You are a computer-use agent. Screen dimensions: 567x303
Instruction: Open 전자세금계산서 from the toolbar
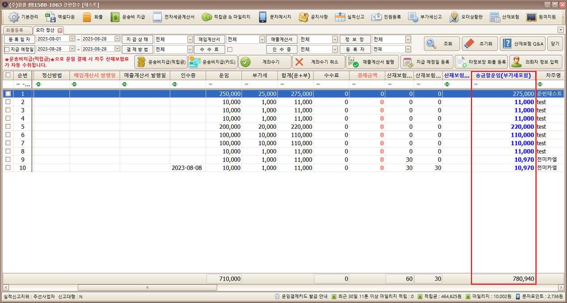[x=157, y=17]
